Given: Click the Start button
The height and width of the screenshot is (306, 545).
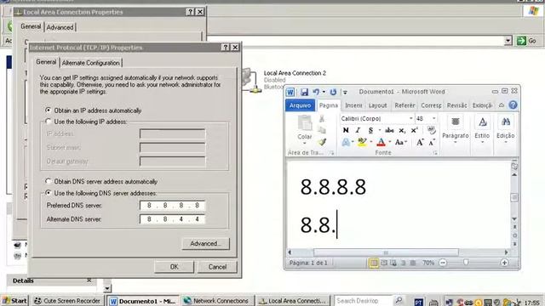Looking at the screenshot, I should coord(14,300).
